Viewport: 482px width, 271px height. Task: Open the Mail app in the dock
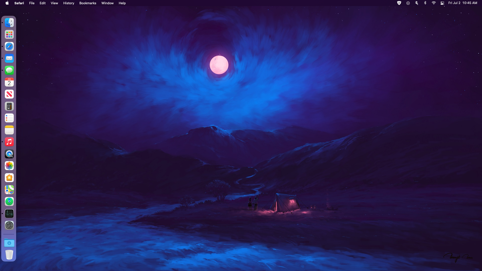9,58
